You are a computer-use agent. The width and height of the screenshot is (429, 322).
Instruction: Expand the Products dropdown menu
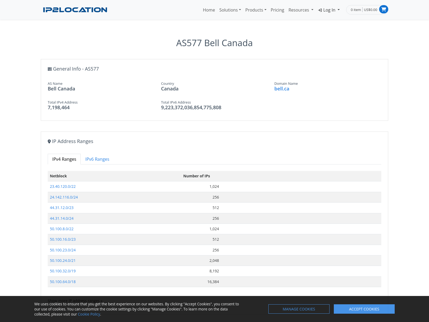256,10
